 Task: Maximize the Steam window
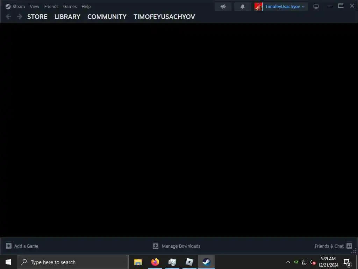tap(341, 6)
